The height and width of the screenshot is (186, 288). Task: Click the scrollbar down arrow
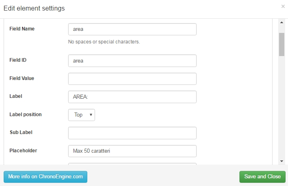(x=281, y=161)
